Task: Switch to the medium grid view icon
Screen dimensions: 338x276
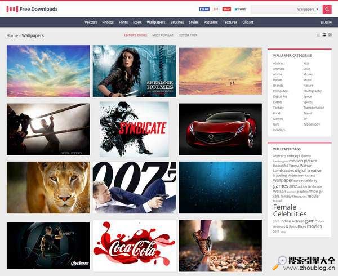Action: tap(324, 35)
